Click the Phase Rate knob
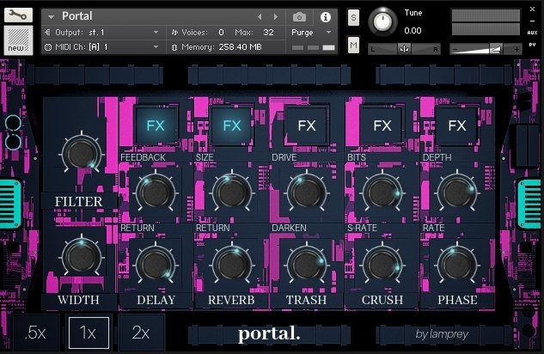Screen dimensions: 544x354 457,265
